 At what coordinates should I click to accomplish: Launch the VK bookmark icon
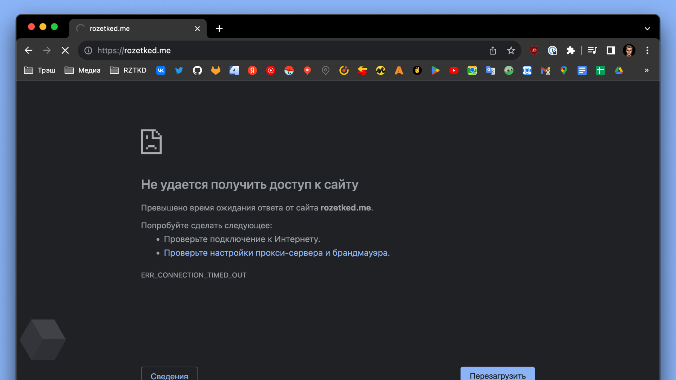click(x=161, y=70)
